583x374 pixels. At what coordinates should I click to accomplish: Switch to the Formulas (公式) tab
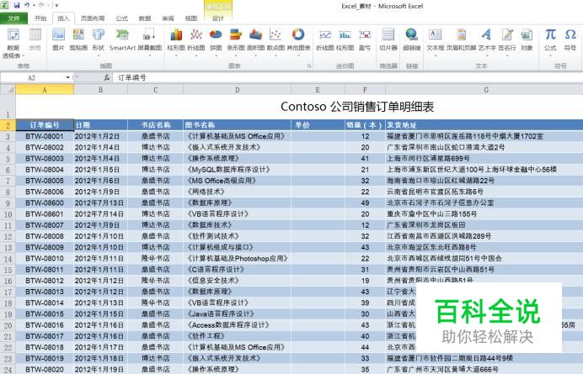[121, 18]
